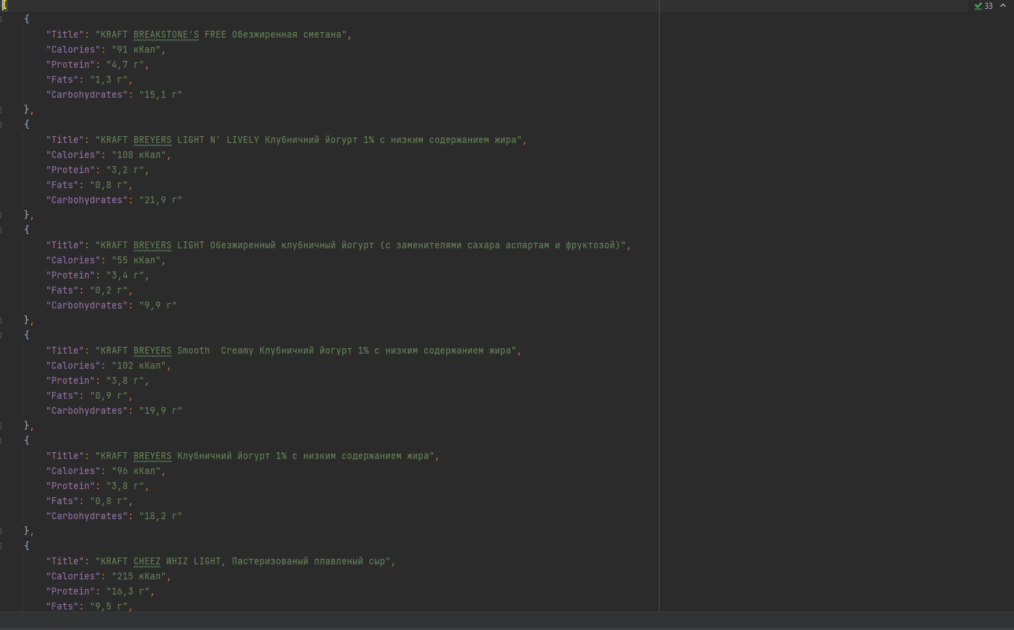Screen dimensions: 1014x630
Task: Fold the LIGHT N' LIVELY object at its closing brace
Action: [1, 215]
